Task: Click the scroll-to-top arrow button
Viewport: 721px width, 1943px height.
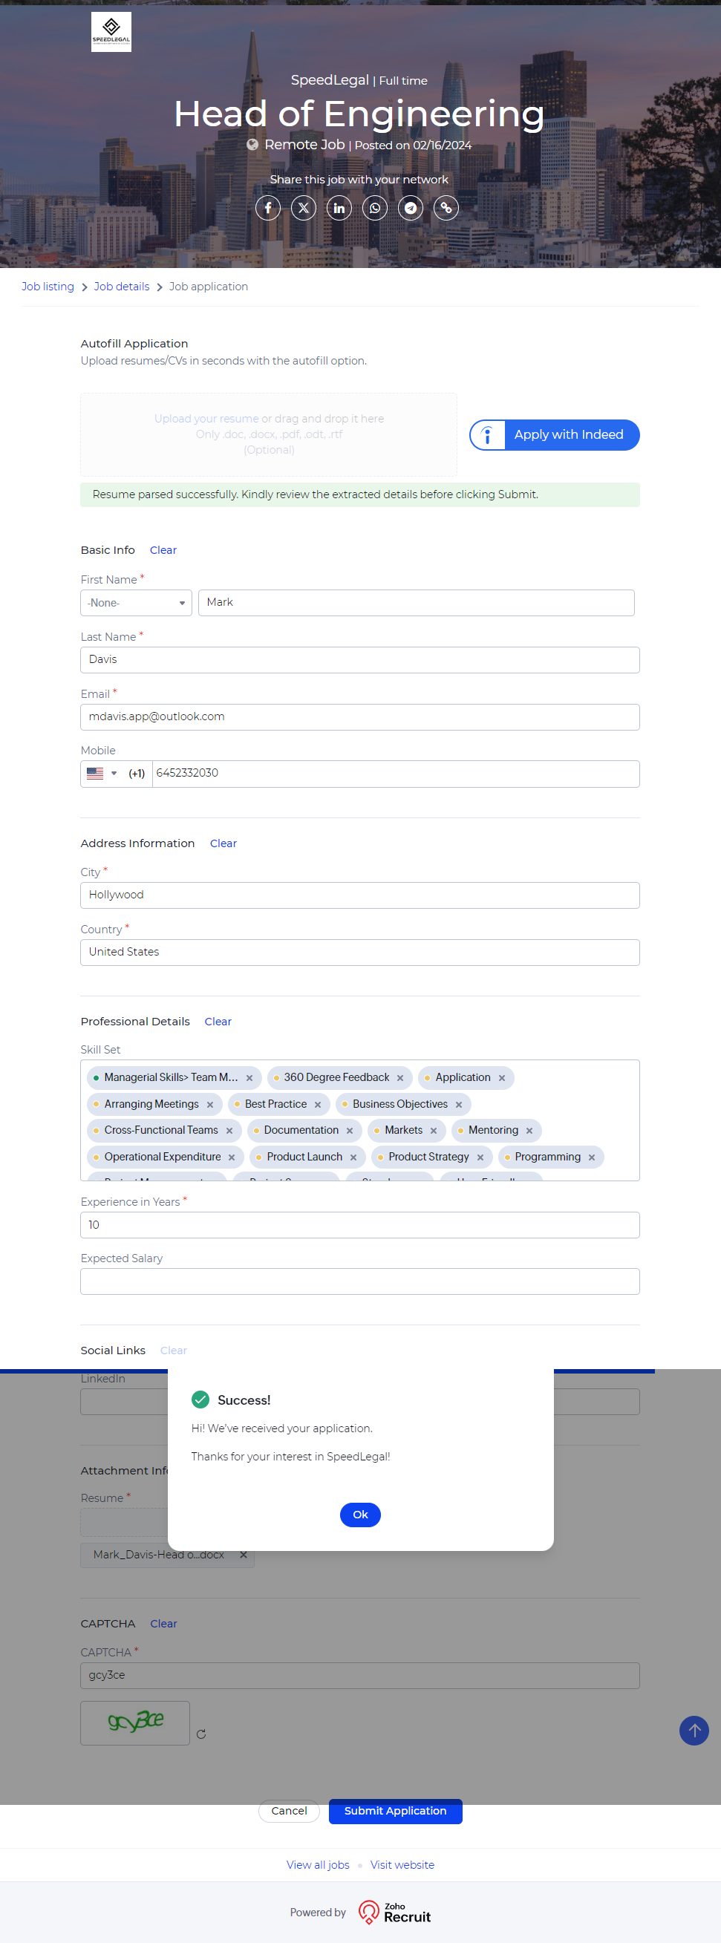Action: [693, 1731]
